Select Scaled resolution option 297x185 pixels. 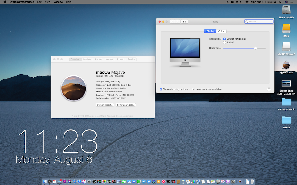pyautogui.click(x=224, y=42)
